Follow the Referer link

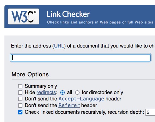coord(69,106)
